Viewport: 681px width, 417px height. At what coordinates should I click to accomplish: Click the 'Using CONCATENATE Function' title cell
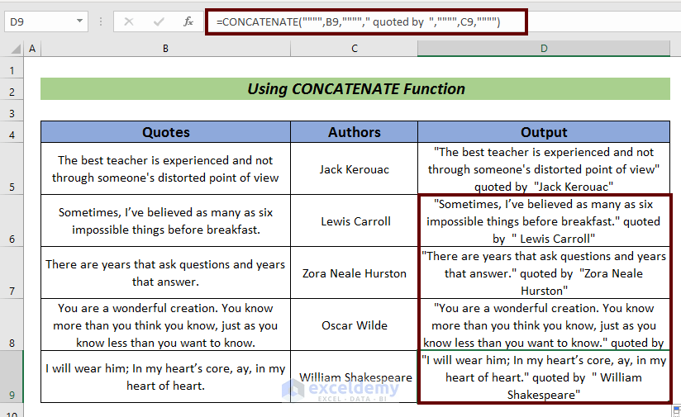355,89
